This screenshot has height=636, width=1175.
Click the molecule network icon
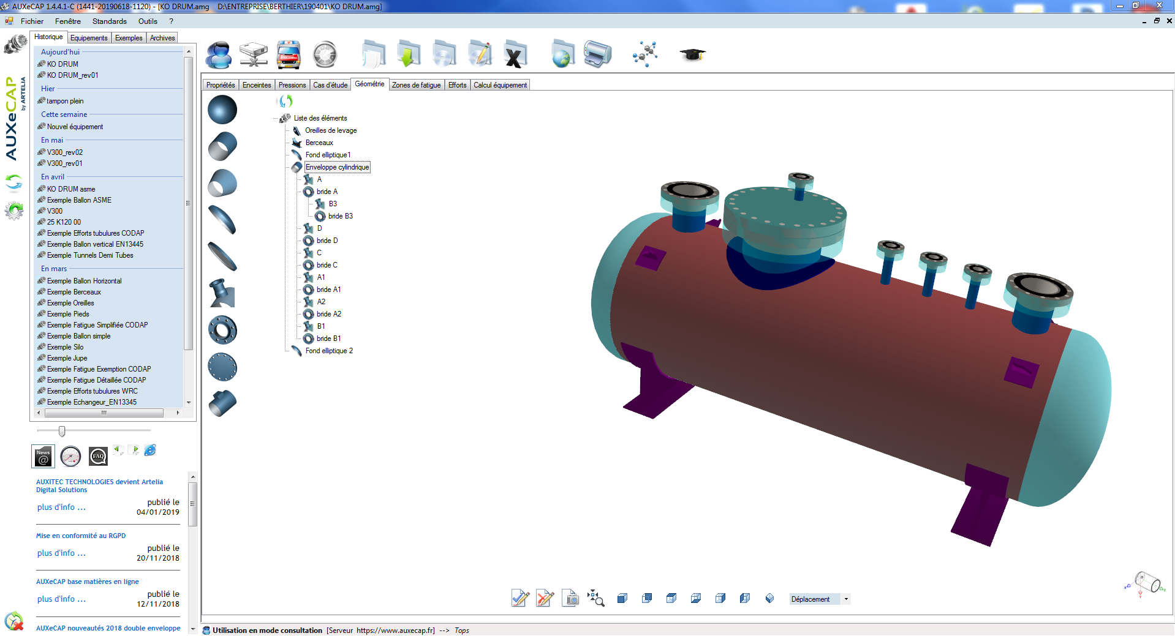pos(645,54)
